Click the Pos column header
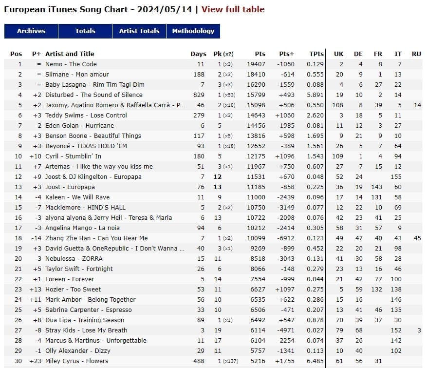 [16, 54]
